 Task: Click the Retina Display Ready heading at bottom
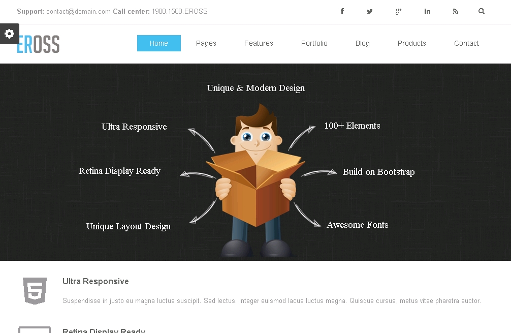(x=104, y=330)
